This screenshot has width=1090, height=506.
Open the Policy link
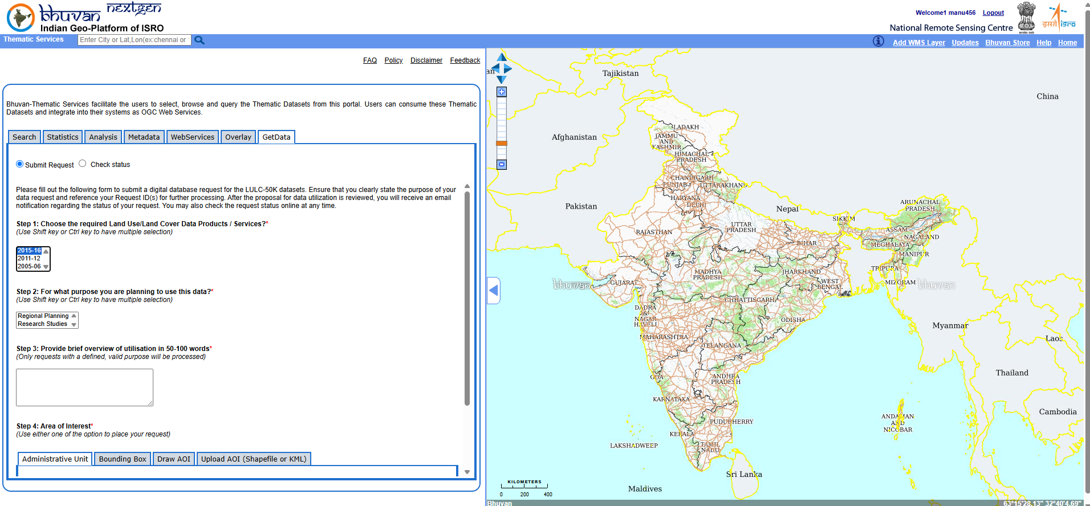pyautogui.click(x=393, y=60)
